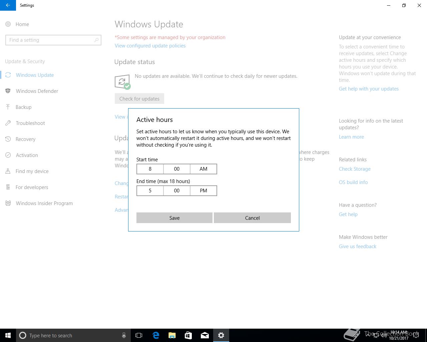
Task: Launch Microsoft Edge from the taskbar
Action: click(x=156, y=335)
